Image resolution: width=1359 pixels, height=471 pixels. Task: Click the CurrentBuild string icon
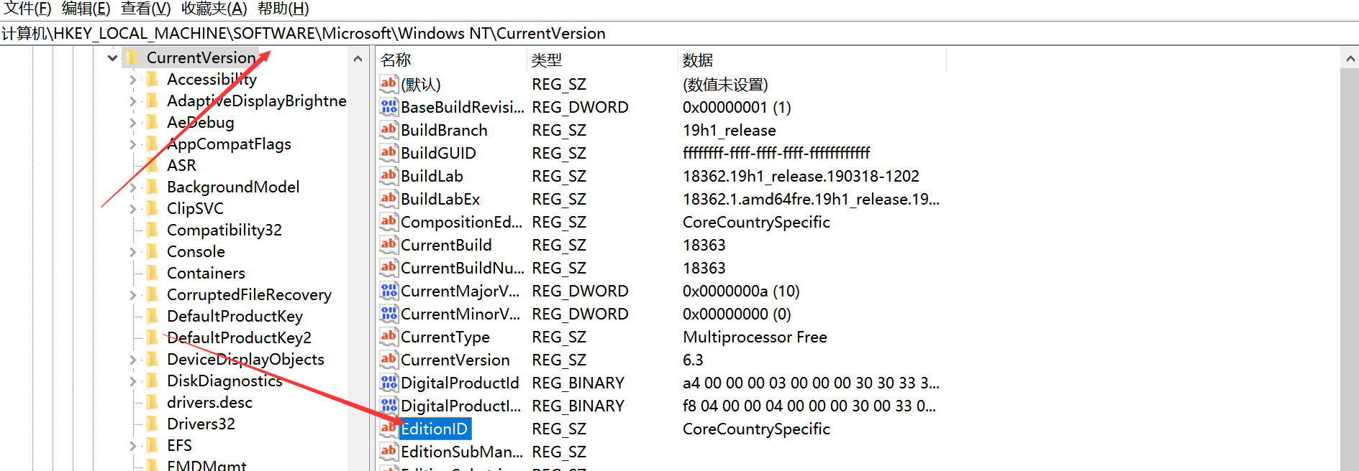388,245
